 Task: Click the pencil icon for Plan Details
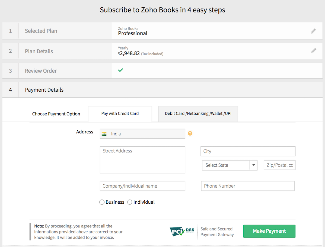click(314, 51)
